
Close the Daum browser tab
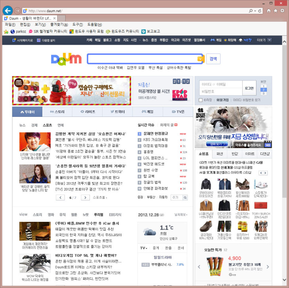click(x=54, y=18)
